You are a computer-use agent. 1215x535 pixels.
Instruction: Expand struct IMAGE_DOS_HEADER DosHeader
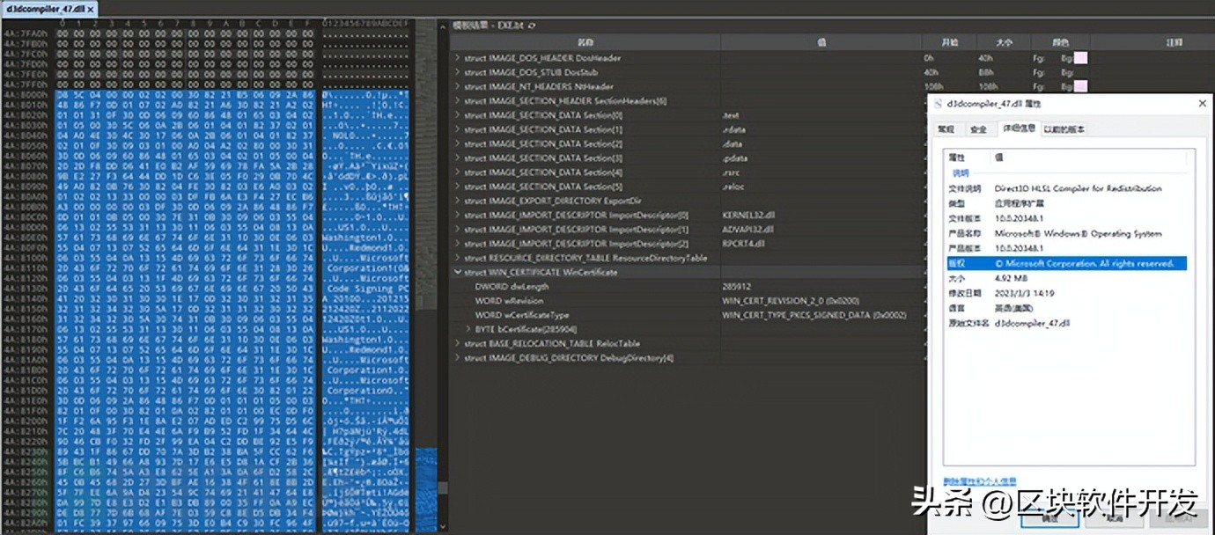[457, 58]
